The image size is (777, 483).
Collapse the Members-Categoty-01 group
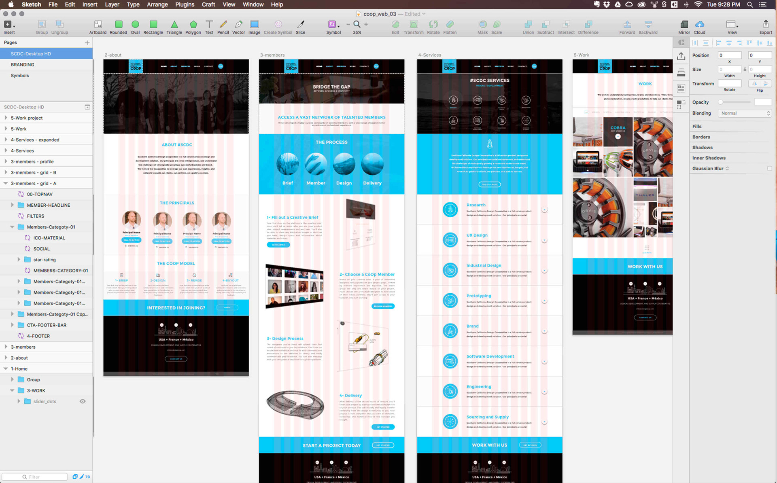pyautogui.click(x=12, y=227)
